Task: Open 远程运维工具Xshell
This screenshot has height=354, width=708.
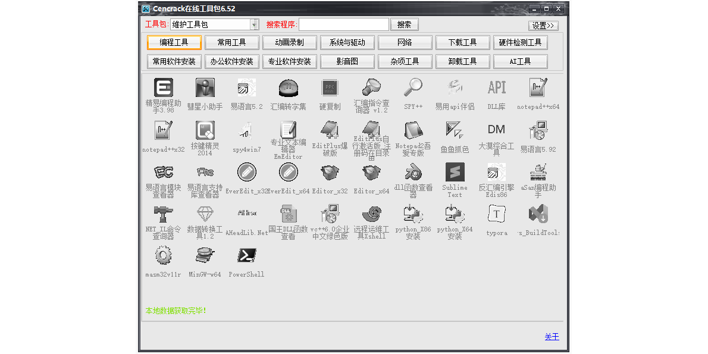Action: (x=371, y=214)
